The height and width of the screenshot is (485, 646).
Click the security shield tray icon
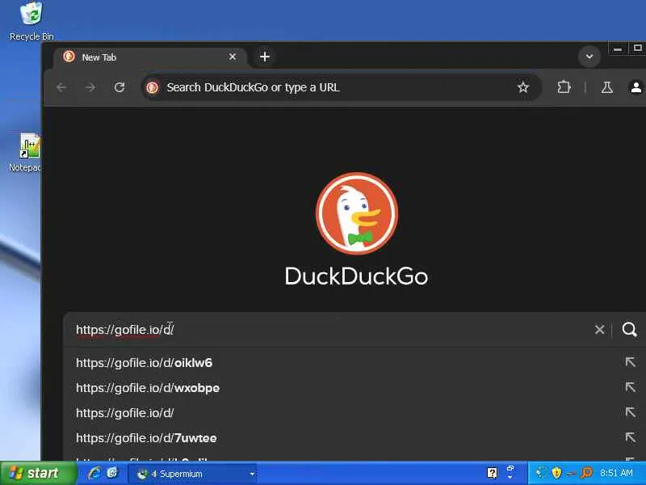(556, 473)
